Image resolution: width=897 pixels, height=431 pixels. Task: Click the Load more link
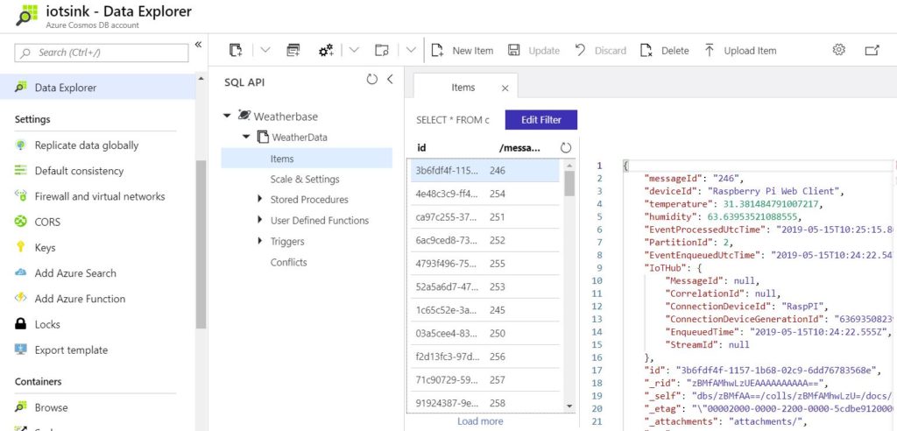tap(480, 421)
